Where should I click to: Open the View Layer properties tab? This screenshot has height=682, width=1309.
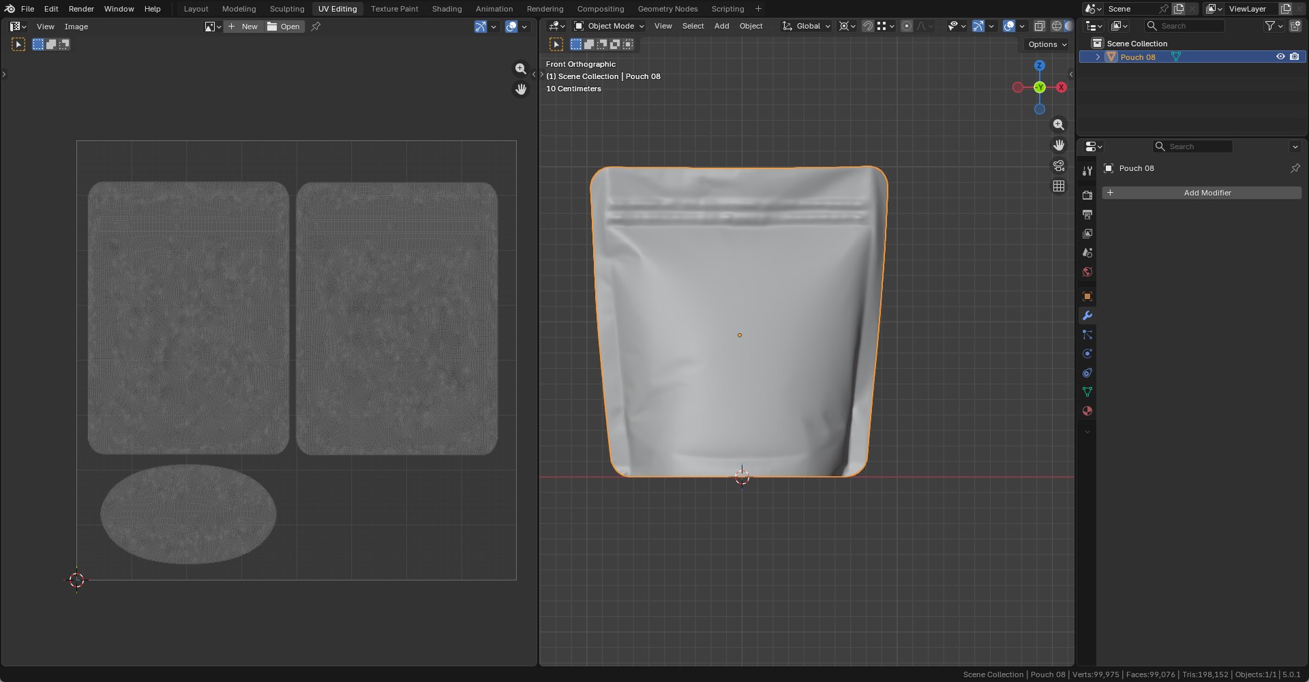coord(1087,234)
